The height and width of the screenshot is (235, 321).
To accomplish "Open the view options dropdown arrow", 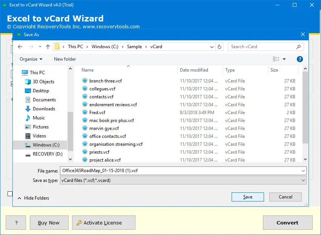I will click(x=284, y=59).
